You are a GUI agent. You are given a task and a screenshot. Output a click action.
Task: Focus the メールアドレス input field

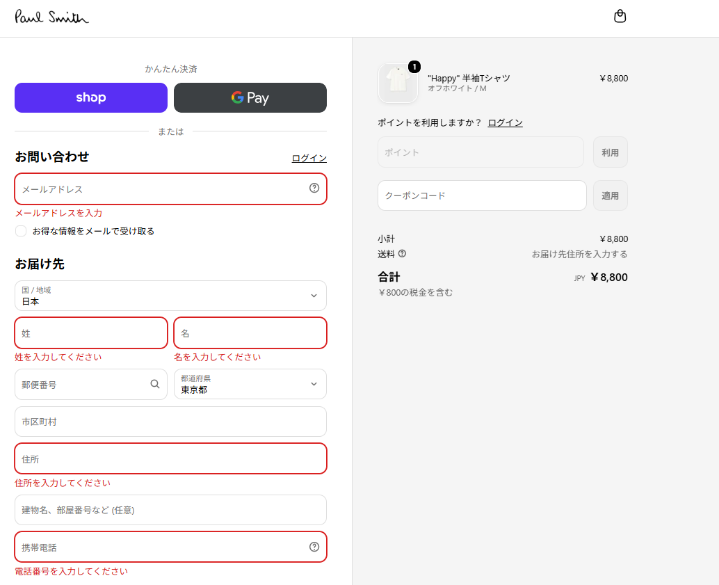click(170, 189)
